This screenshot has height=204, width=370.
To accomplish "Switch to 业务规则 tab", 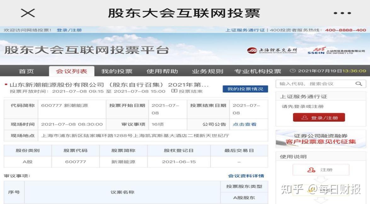I will pos(207,71).
